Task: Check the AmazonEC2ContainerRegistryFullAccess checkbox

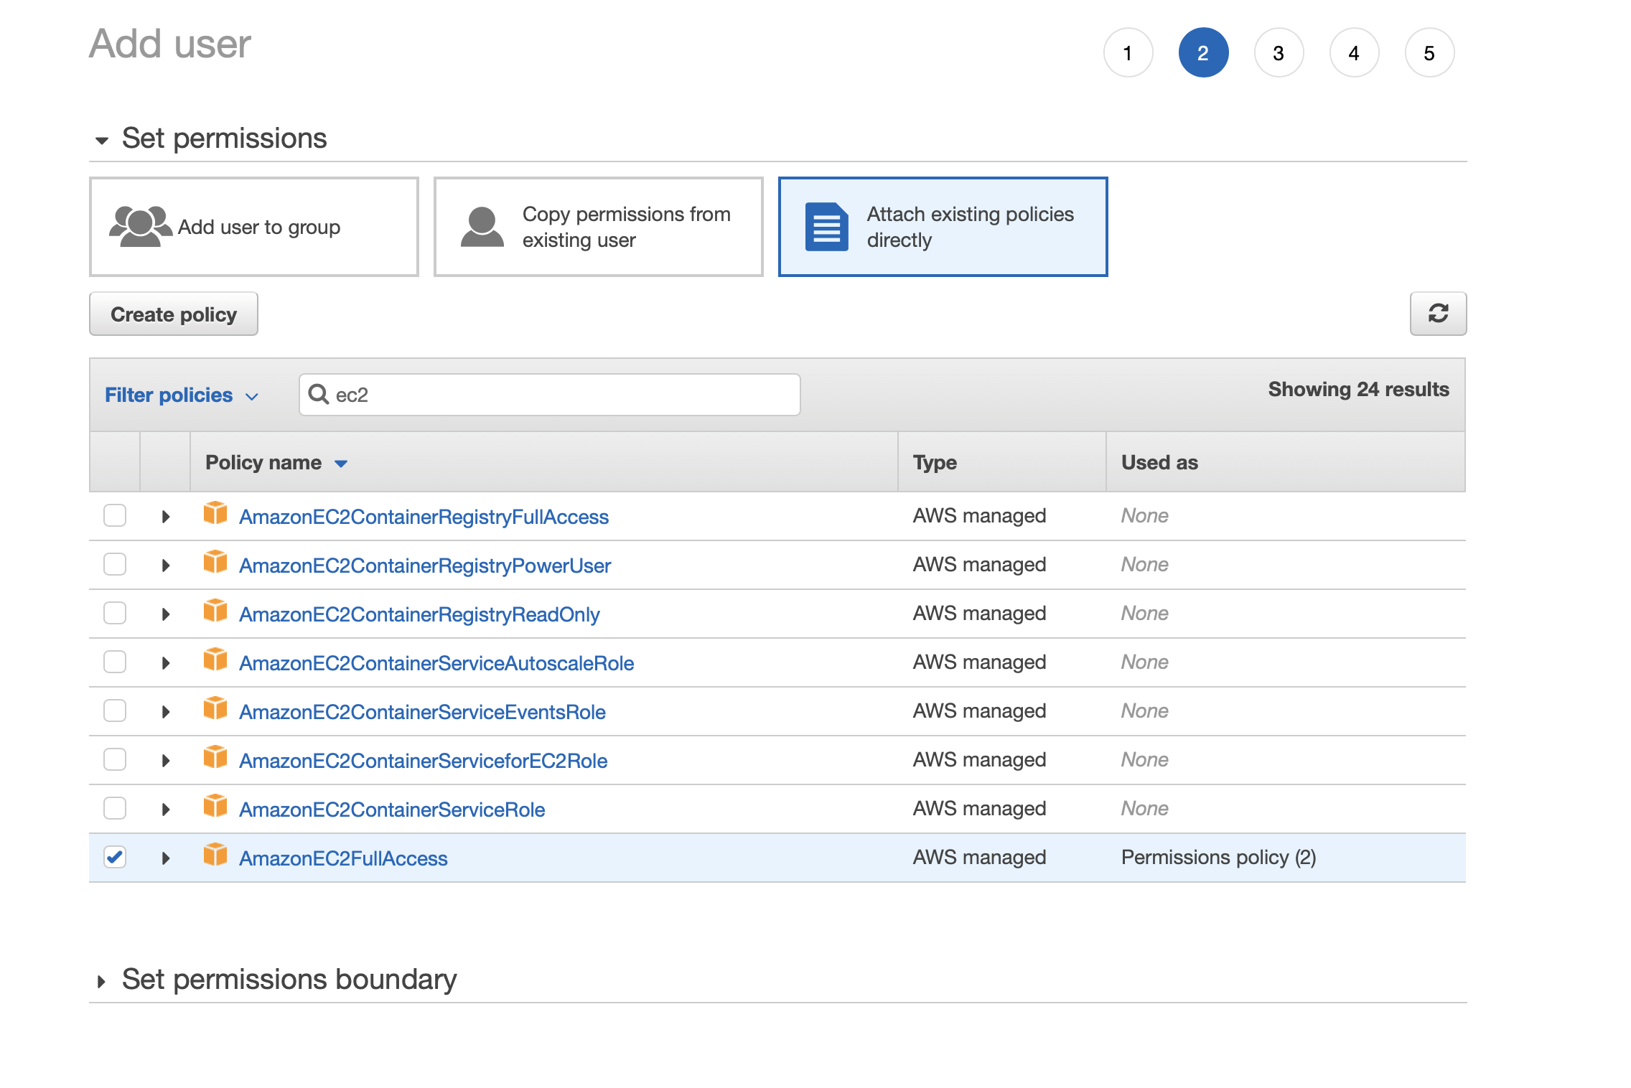Action: [115, 515]
